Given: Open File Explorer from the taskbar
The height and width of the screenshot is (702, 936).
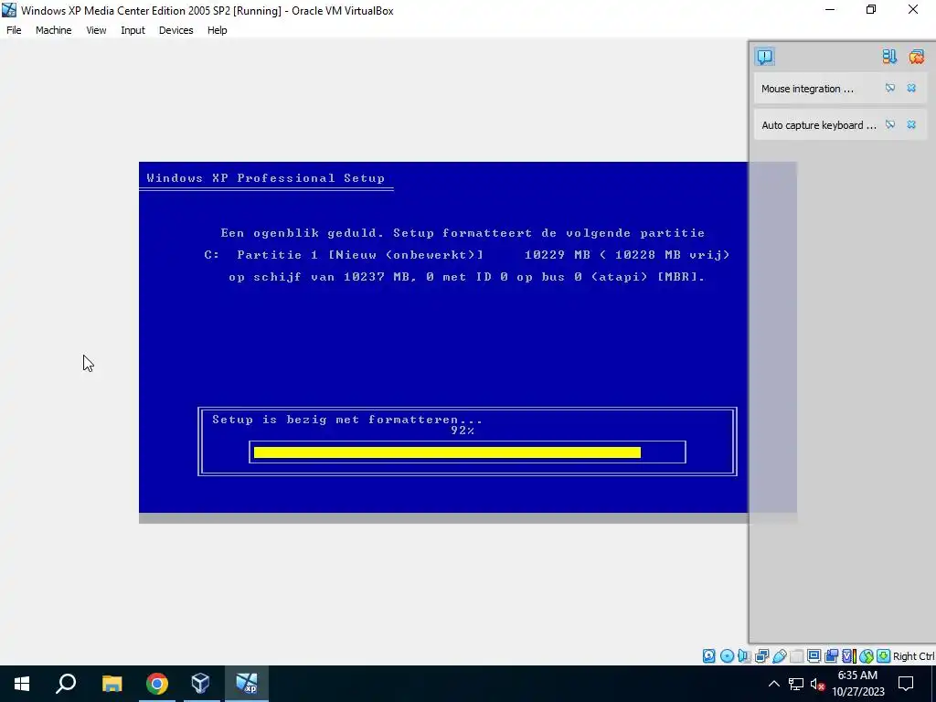Looking at the screenshot, I should point(112,684).
